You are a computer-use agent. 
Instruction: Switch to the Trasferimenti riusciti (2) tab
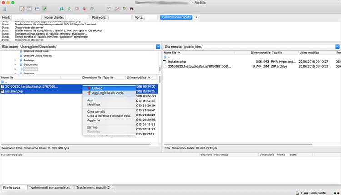click(x=95, y=187)
